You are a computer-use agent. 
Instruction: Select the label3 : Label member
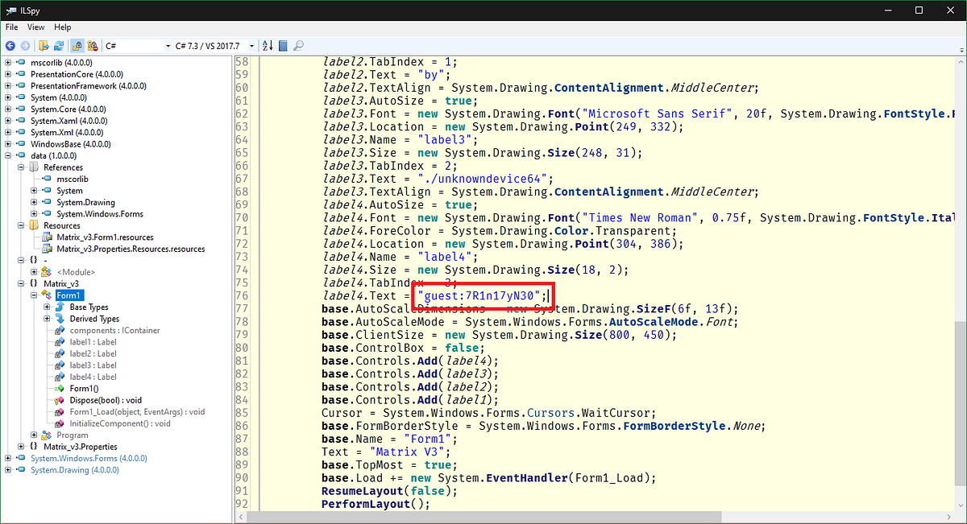tap(91, 365)
